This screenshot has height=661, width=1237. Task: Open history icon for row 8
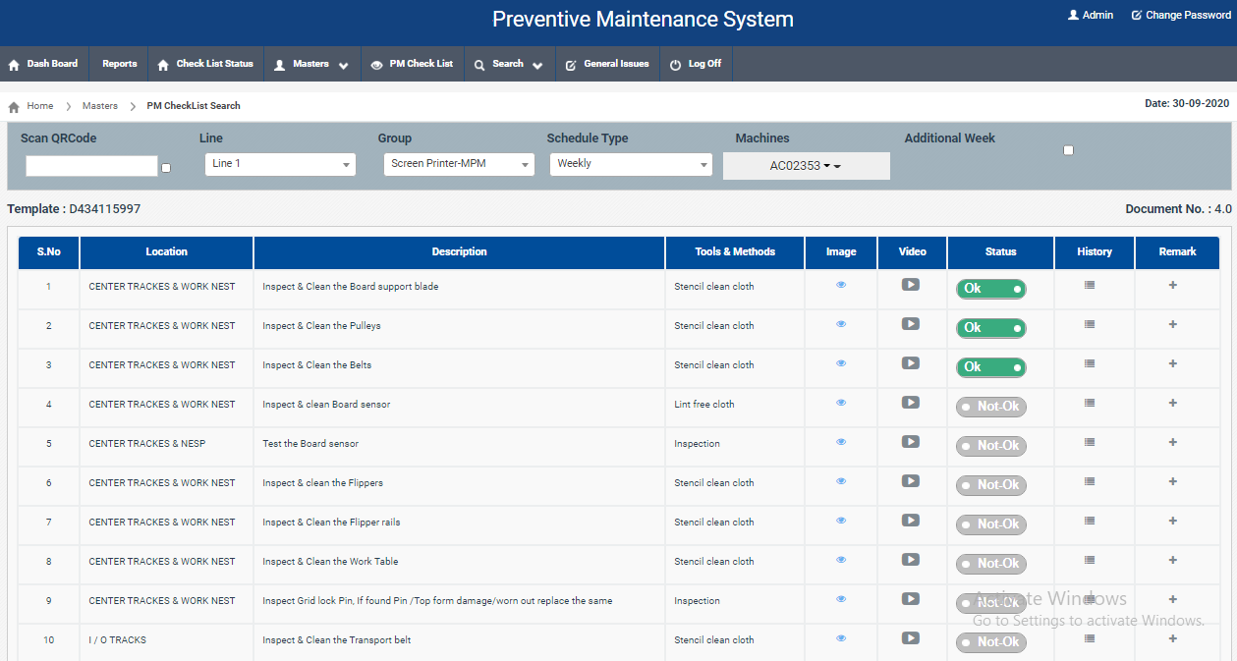click(x=1090, y=560)
